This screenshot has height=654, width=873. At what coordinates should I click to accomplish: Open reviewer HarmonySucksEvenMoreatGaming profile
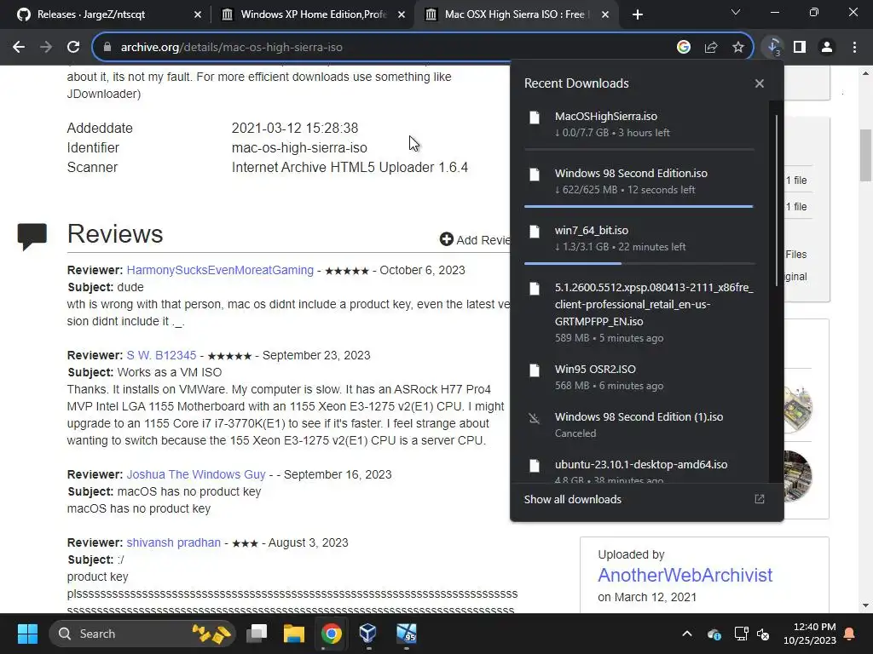(x=220, y=270)
